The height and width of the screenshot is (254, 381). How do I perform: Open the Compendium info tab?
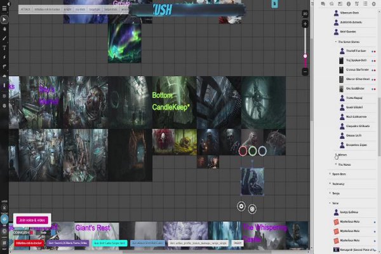click(349, 4)
